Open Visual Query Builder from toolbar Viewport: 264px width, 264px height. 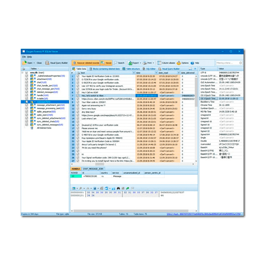[56, 63]
